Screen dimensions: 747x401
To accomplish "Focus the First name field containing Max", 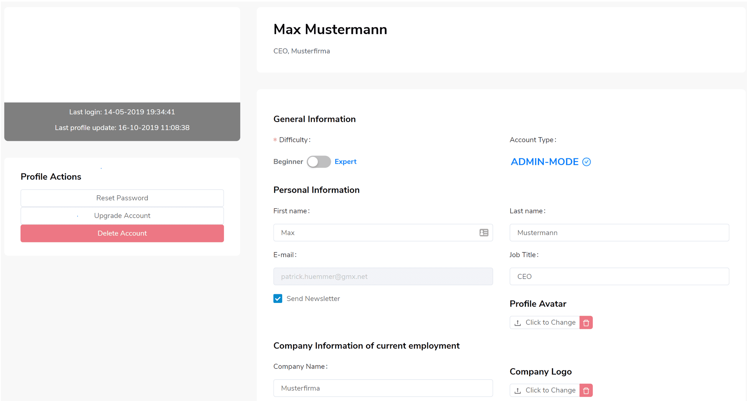I will [383, 232].
